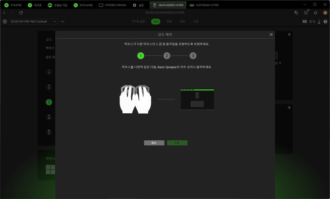Click the overlapping windows icon in the header
Viewport: 330px width, 199px height.
(x=296, y=13)
